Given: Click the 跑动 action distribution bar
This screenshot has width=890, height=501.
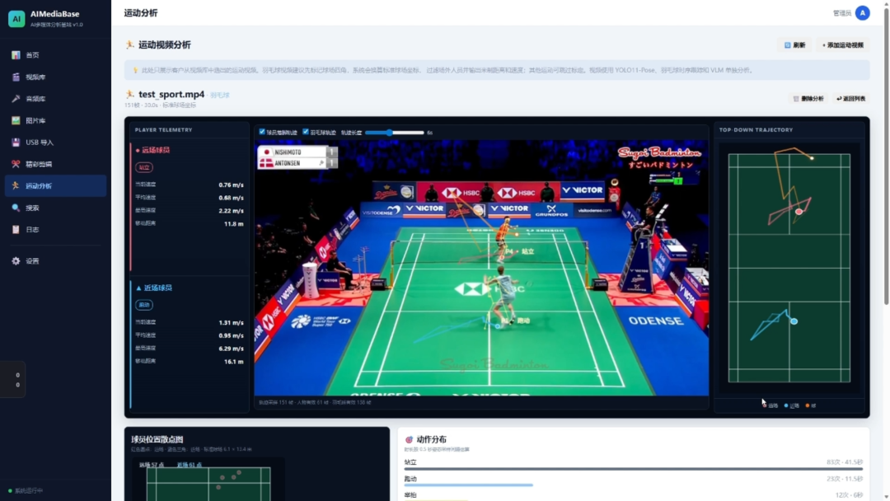Looking at the screenshot, I should click(x=468, y=485).
